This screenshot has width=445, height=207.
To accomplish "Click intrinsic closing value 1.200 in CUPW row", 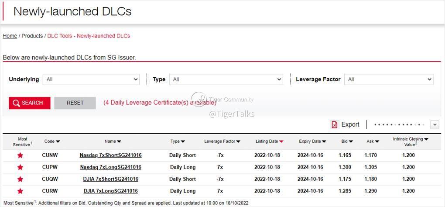I will pyautogui.click(x=408, y=167).
